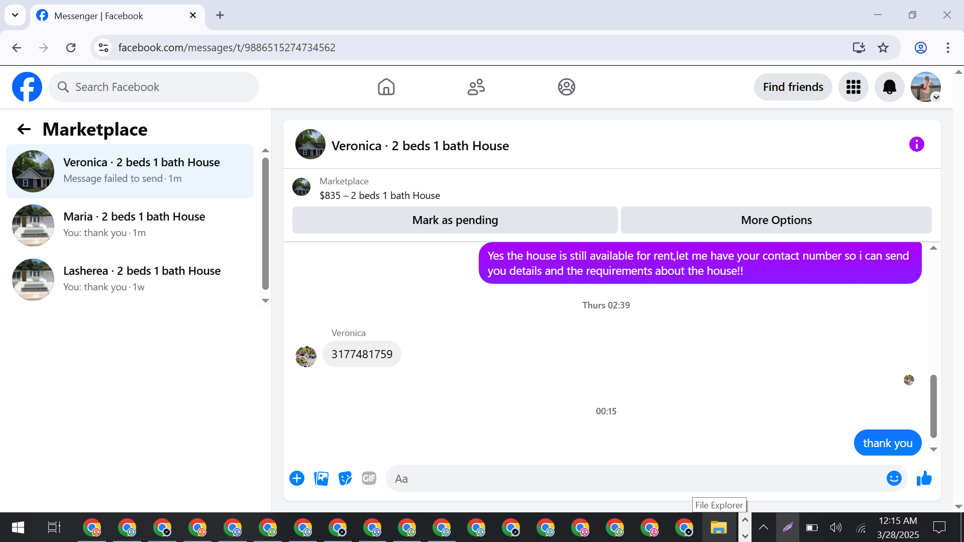Open the volume control
Viewport: 964px width, 542px height.
coord(836,527)
